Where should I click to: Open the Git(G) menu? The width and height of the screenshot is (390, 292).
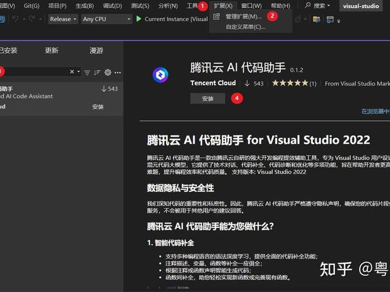pyautogui.click(x=31, y=6)
